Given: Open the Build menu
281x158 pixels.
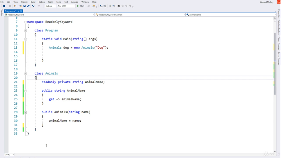Looking at the screenshot, I should point(33,2).
